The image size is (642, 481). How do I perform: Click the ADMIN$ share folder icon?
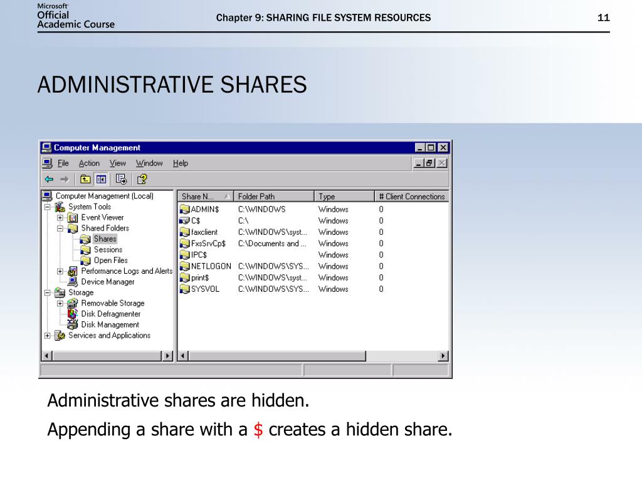click(185, 209)
